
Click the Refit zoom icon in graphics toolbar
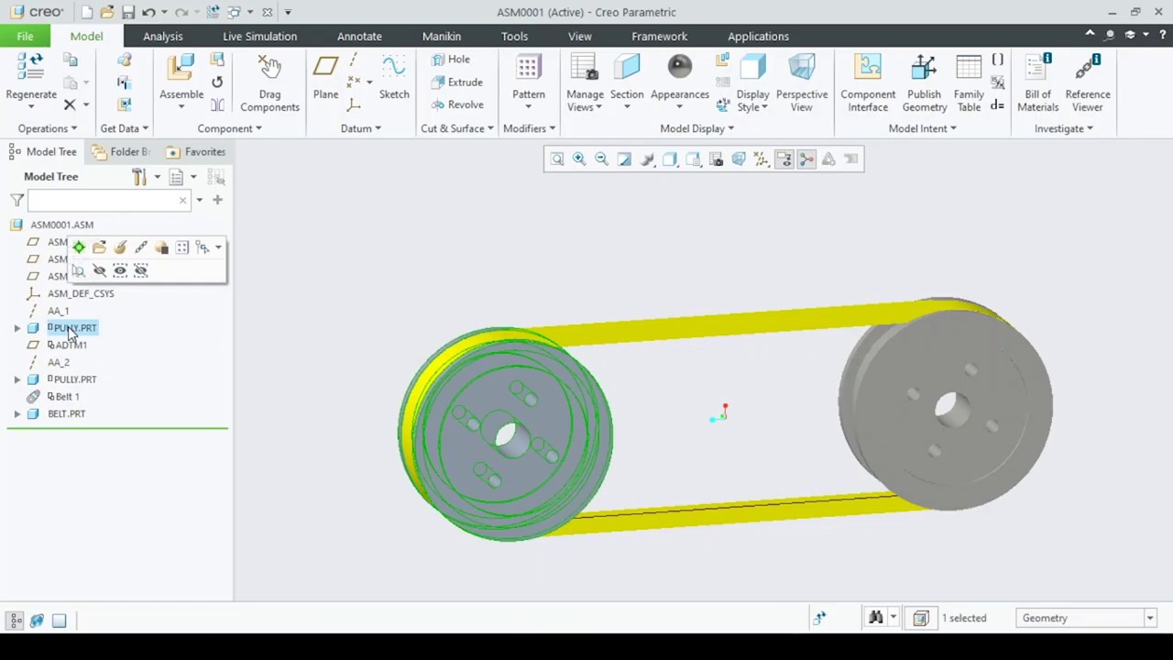tap(556, 159)
